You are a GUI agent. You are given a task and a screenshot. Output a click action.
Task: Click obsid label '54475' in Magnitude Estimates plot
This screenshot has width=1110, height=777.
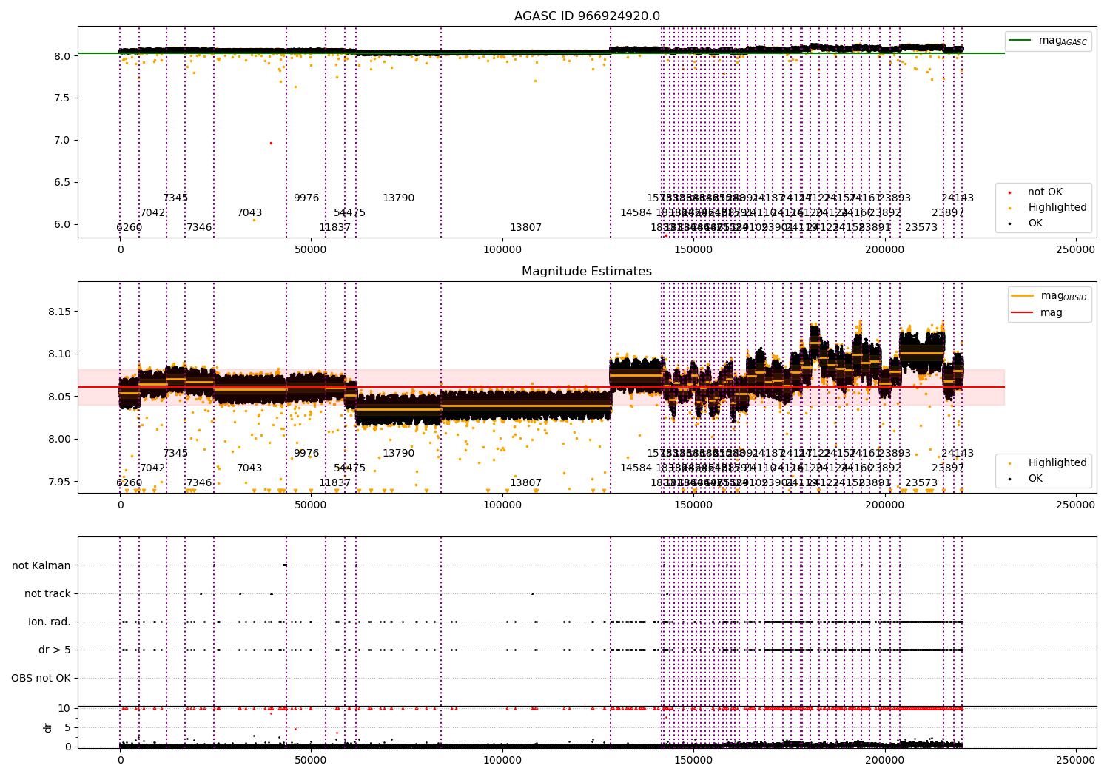[x=350, y=468]
